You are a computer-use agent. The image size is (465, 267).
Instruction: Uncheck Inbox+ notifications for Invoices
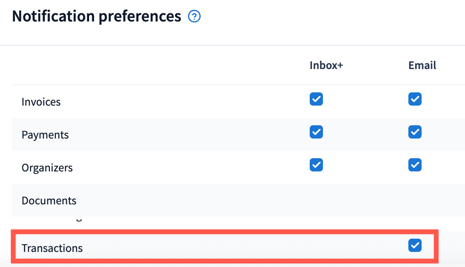(x=316, y=99)
